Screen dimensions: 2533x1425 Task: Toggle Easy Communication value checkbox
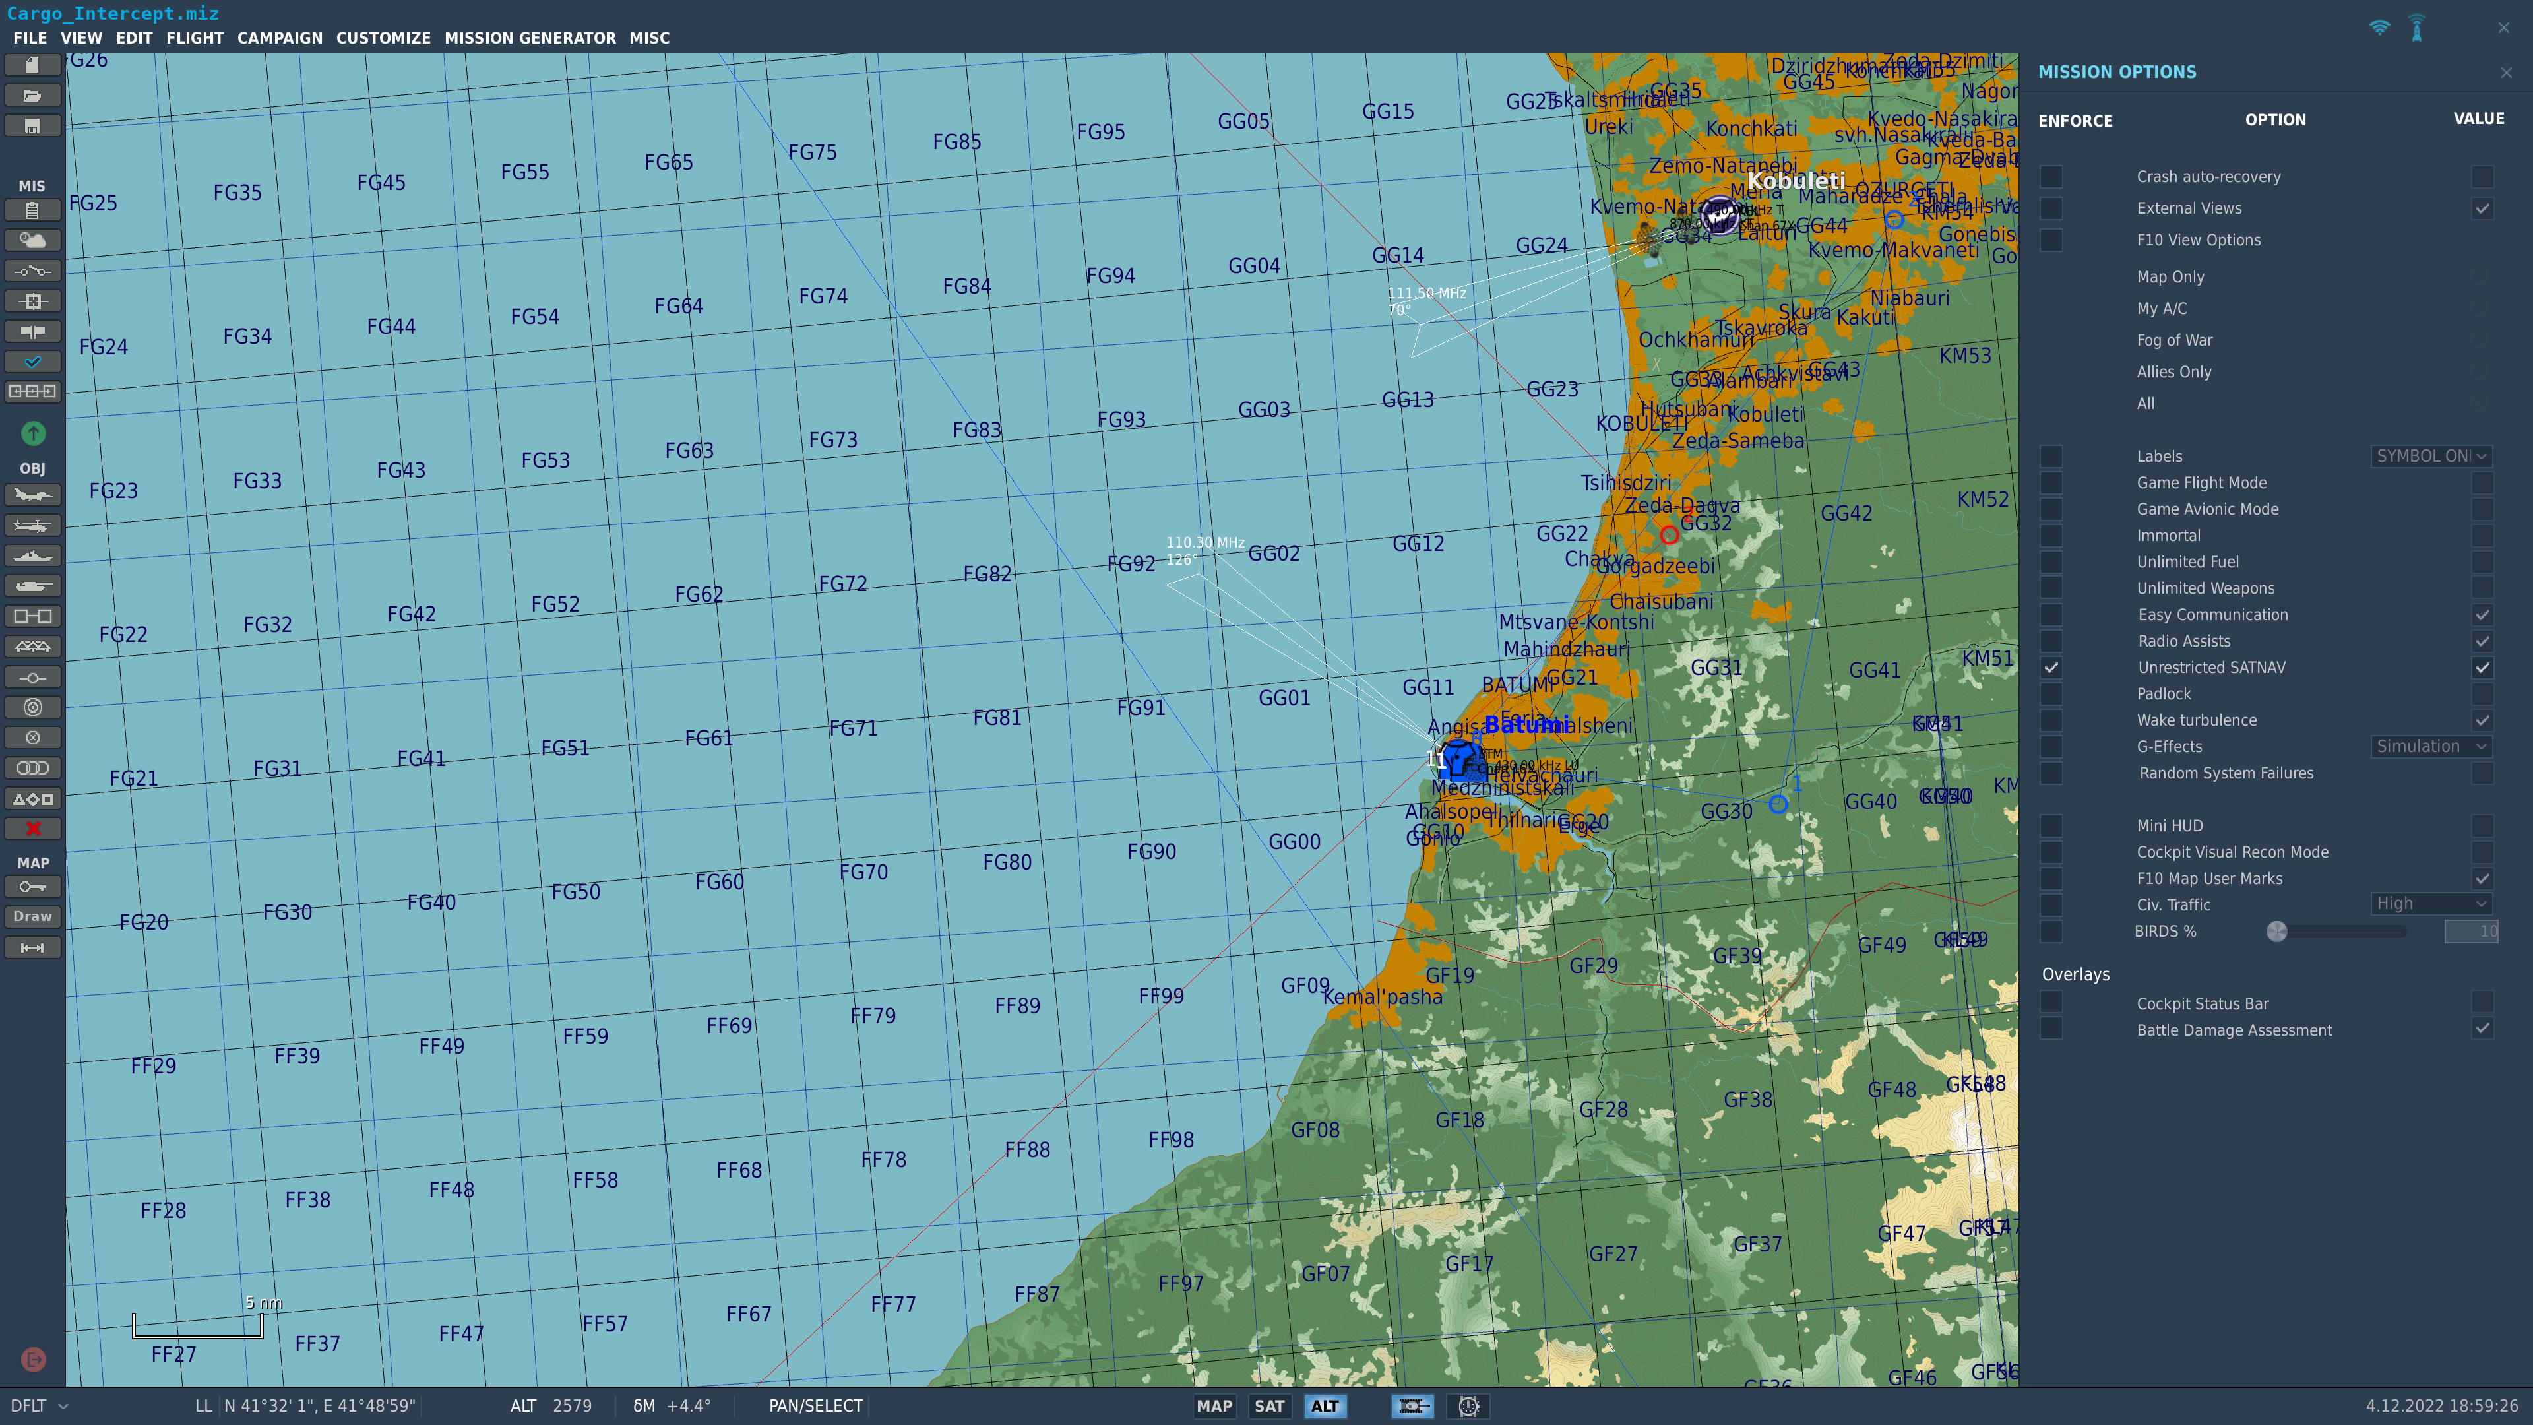coord(2483,615)
